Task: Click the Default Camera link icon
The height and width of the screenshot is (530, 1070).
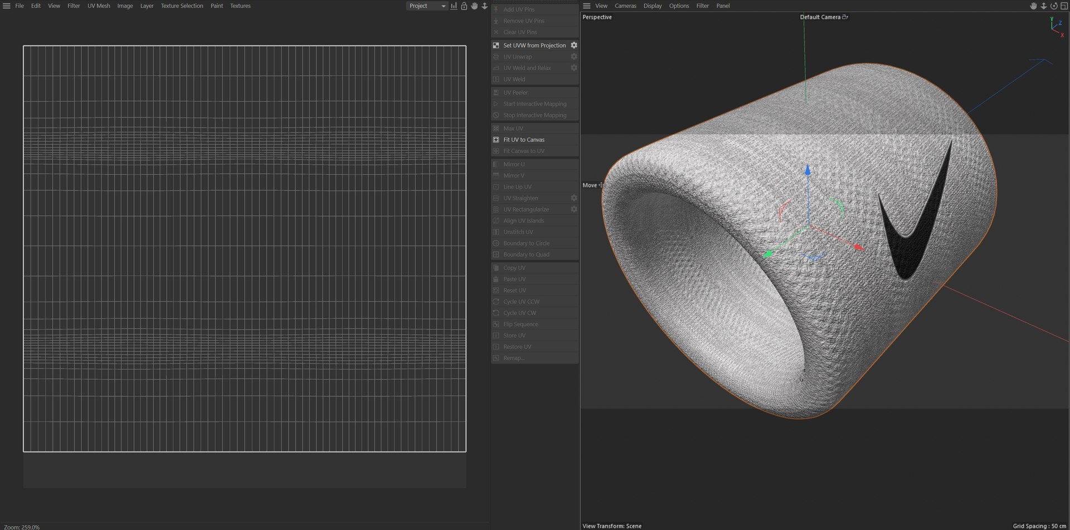Action: [x=845, y=17]
